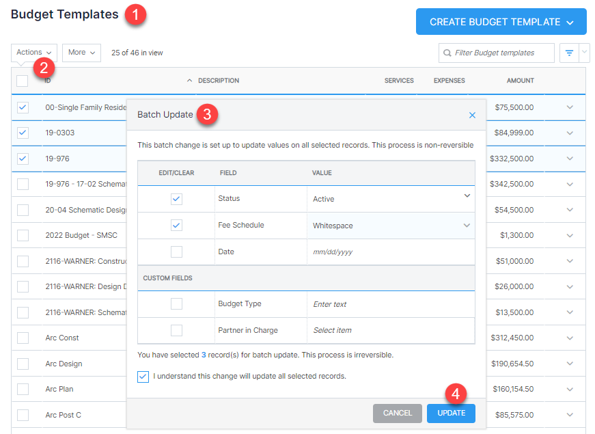Open the Actions menu

(x=33, y=53)
